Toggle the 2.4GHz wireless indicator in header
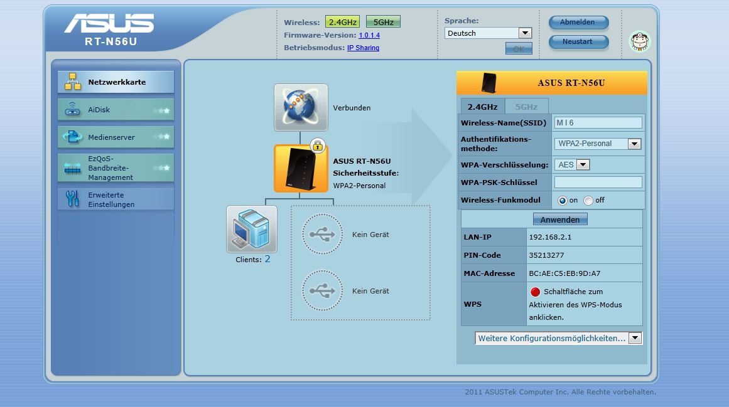This screenshot has height=407, width=729. coord(343,22)
